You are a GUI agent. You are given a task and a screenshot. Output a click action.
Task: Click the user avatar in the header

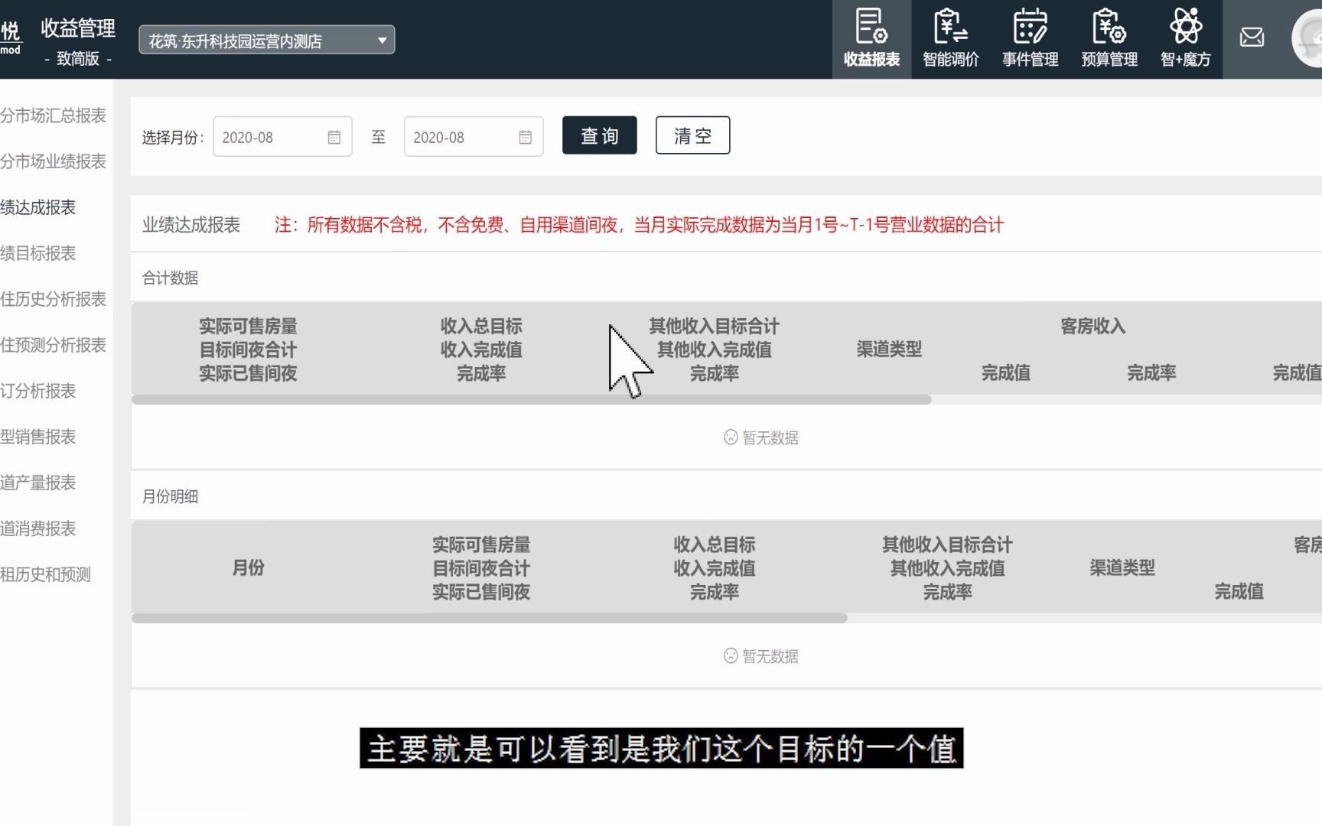coord(1308,38)
